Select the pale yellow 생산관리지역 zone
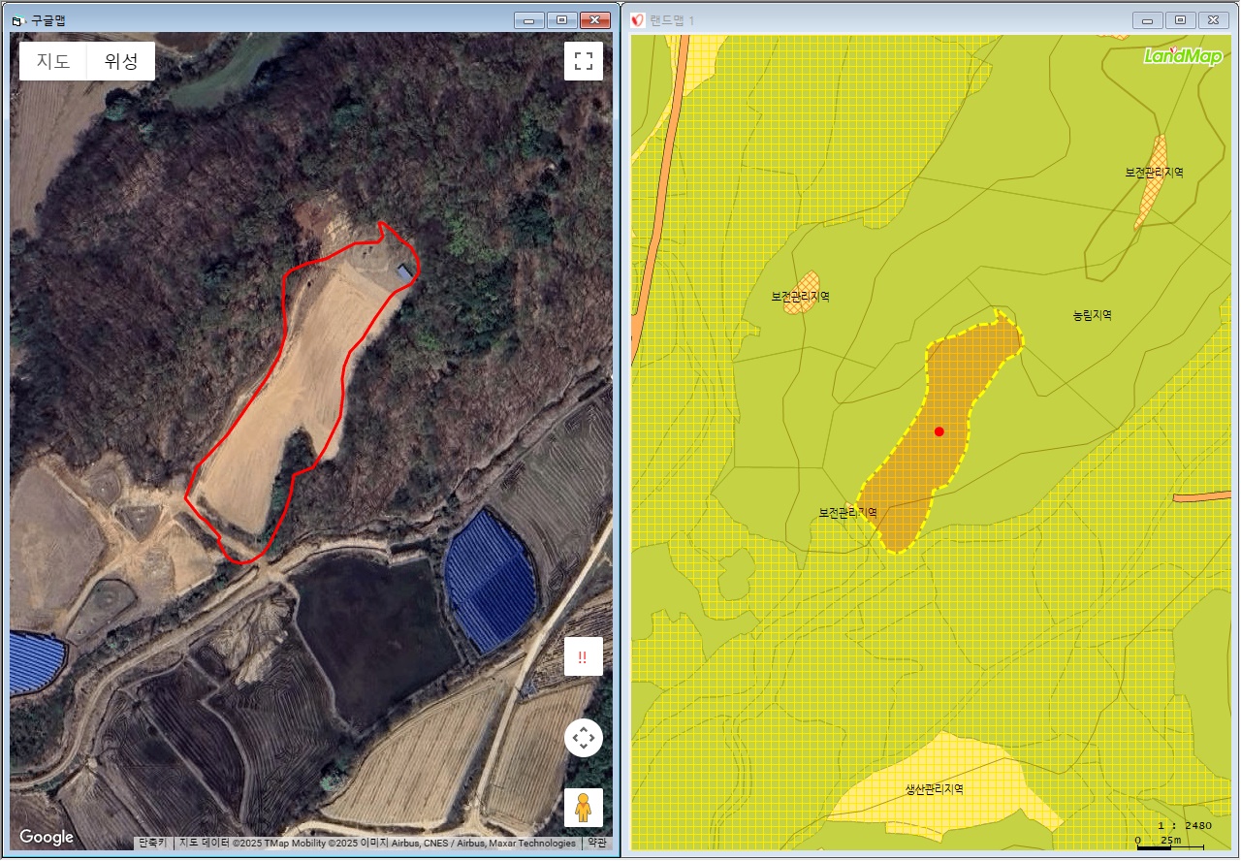 click(x=934, y=788)
